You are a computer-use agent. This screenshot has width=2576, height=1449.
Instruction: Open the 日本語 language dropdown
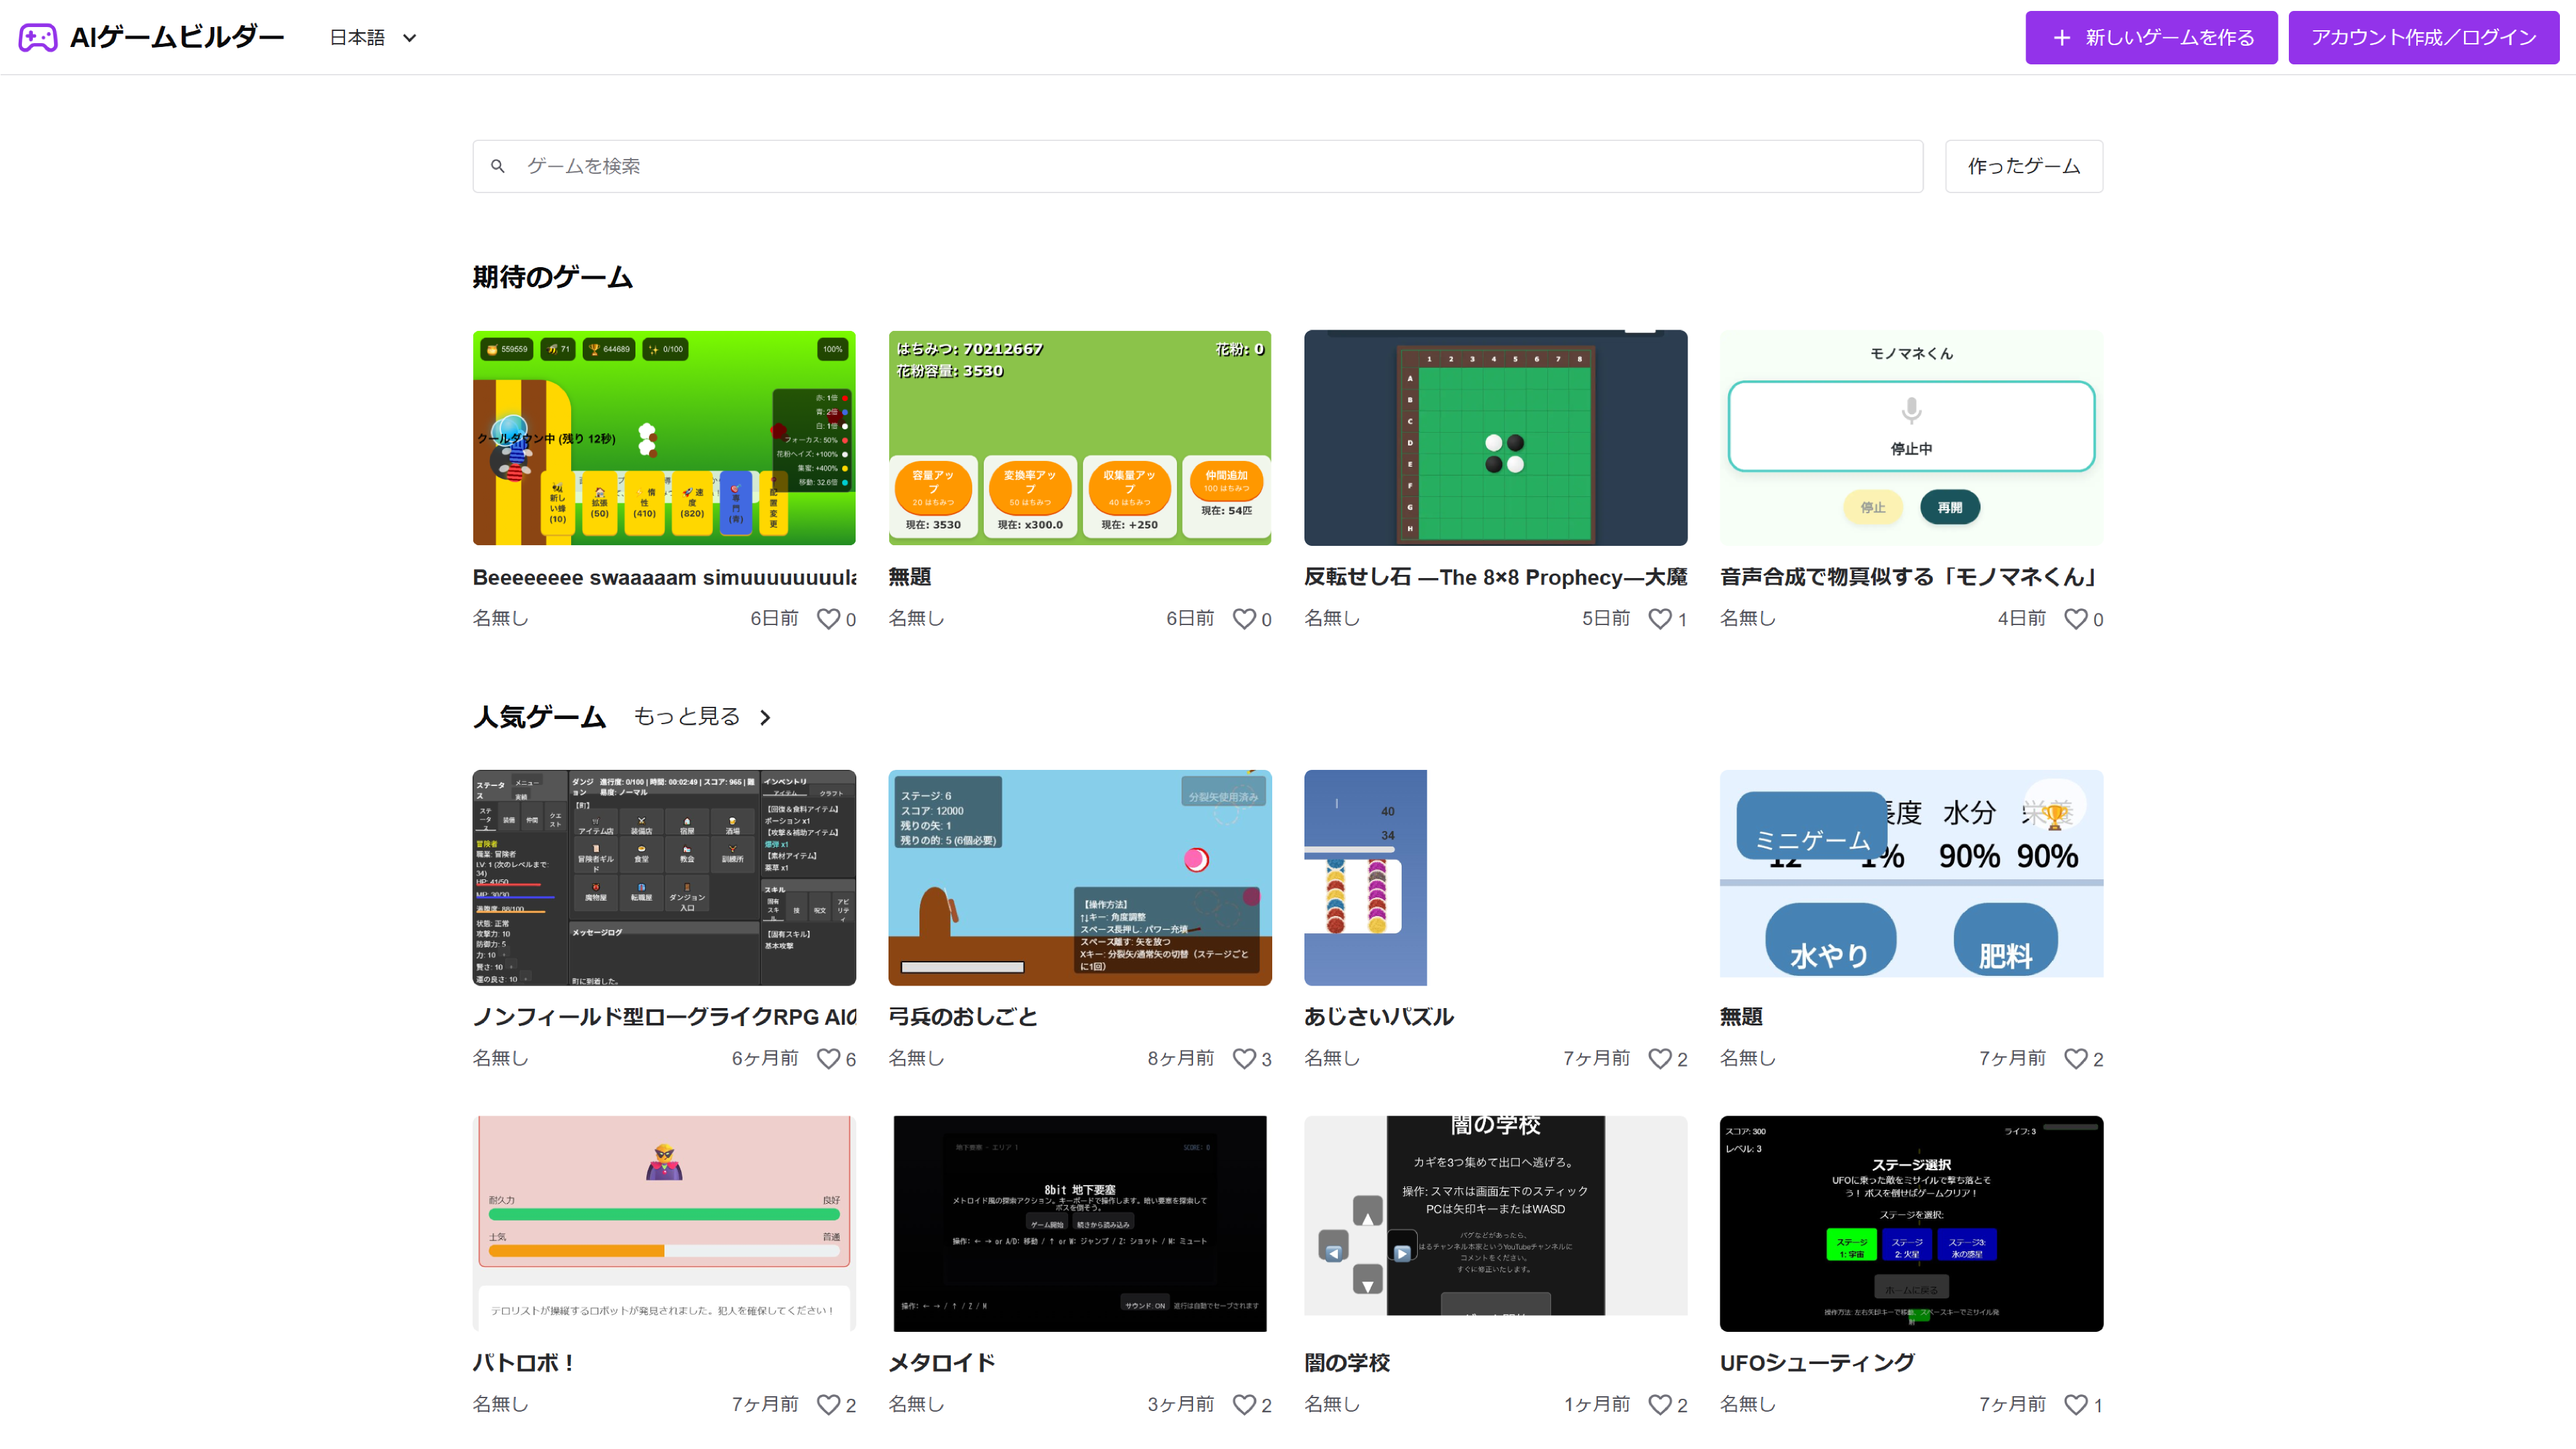373,38
